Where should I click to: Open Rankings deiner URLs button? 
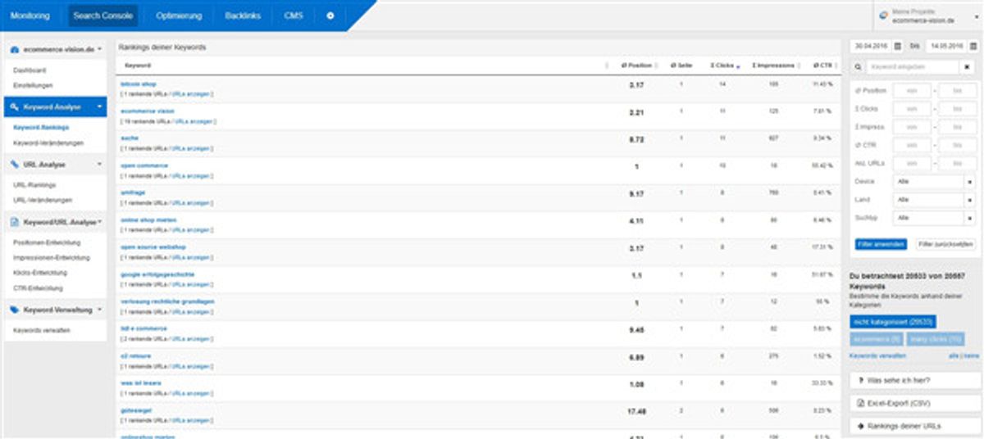915,427
